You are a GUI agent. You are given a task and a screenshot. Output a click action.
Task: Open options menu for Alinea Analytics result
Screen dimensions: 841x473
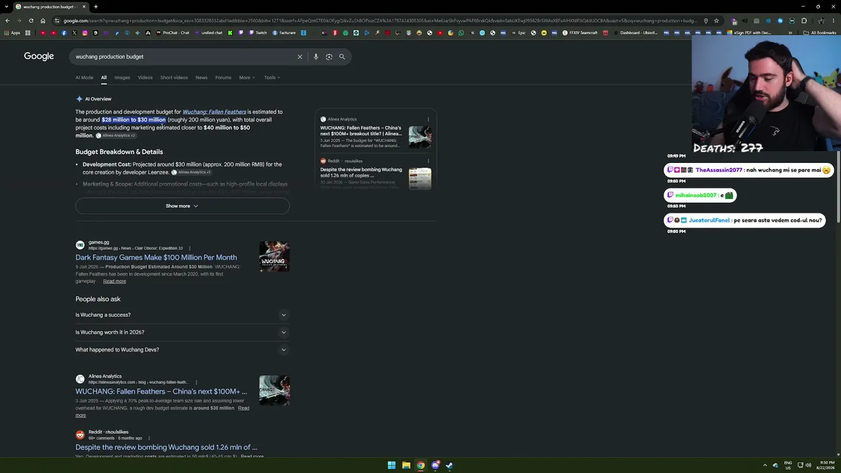[x=196, y=382]
